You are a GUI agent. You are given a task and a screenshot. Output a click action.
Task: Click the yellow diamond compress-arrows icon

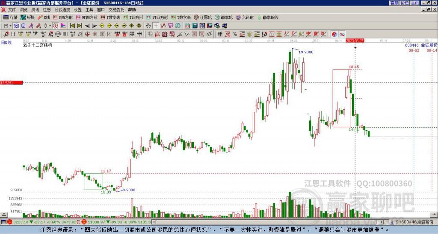(124, 26)
